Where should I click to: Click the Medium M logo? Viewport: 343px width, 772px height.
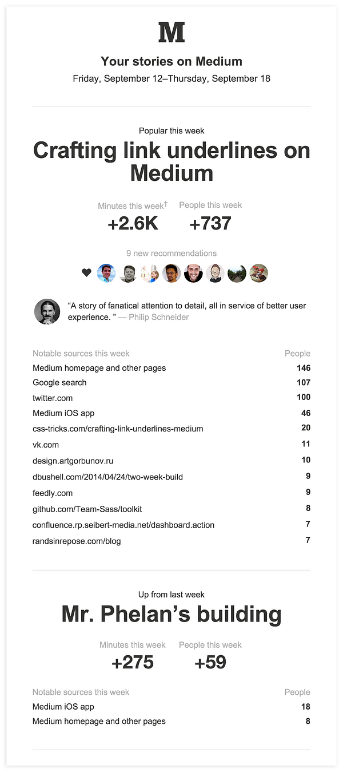click(x=171, y=32)
